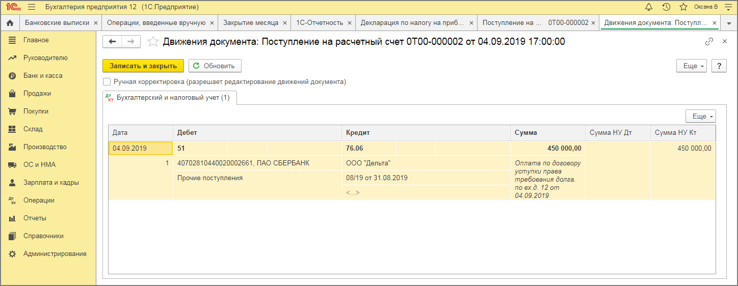The width and height of the screenshot is (738, 286).
Task: Enable the Ручная корректировка checkbox
Action: point(107,81)
